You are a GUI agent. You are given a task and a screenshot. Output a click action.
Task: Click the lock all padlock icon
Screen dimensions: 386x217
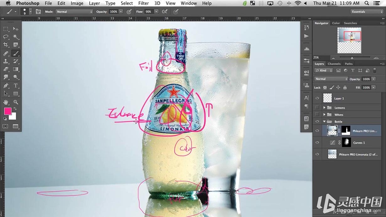coord(345,87)
